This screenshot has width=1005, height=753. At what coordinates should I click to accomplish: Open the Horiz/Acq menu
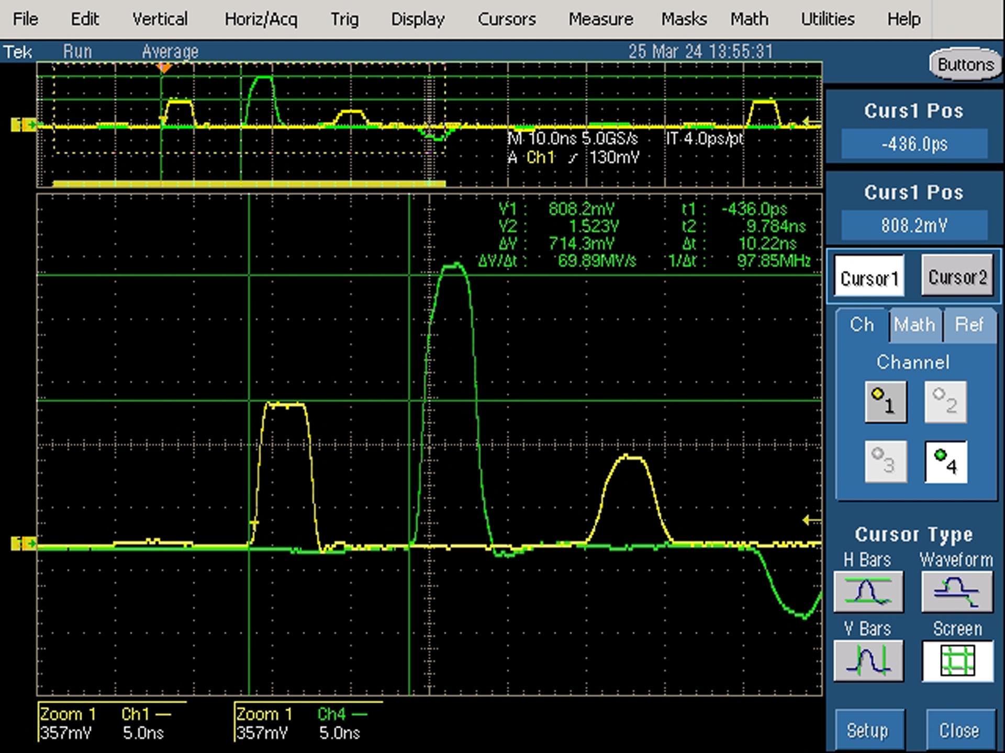click(261, 19)
